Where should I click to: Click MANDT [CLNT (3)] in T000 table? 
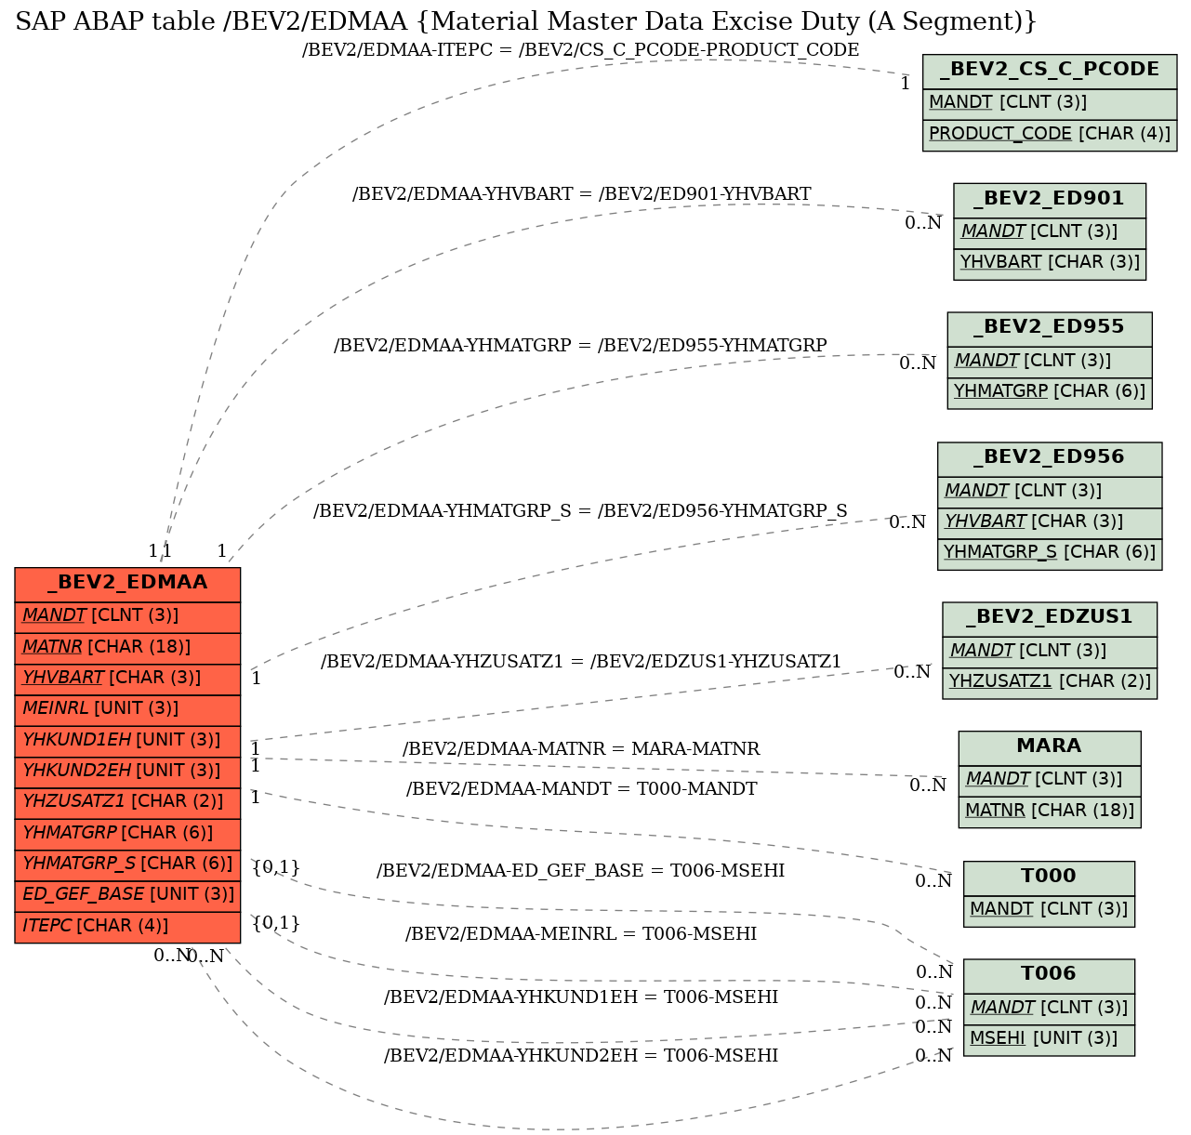[x=1050, y=910]
